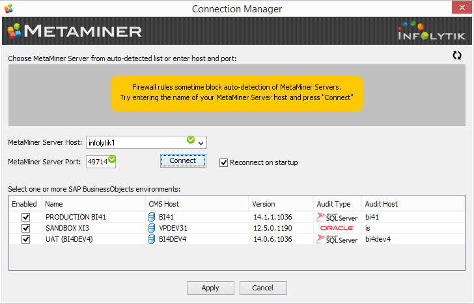Click the Cancel button
Screen dimensions: 474x304
tap(263, 288)
